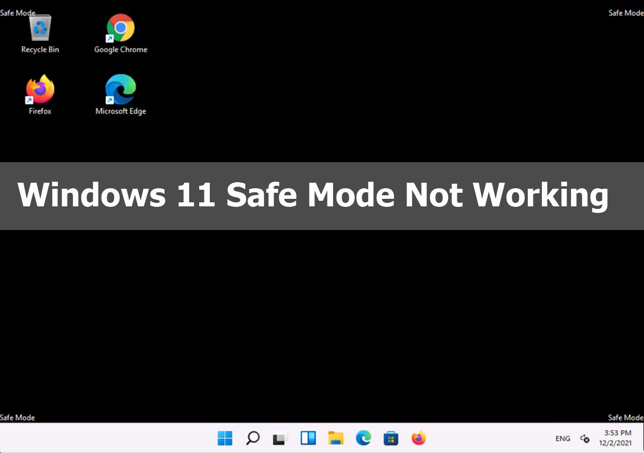
Task: Open the Windows Start menu
Action: coord(225,438)
